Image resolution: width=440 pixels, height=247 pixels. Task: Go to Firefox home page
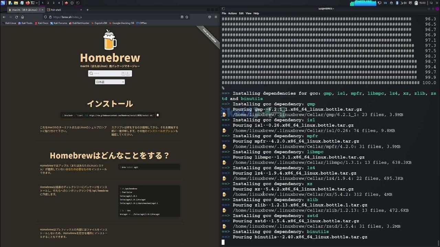point(22,17)
